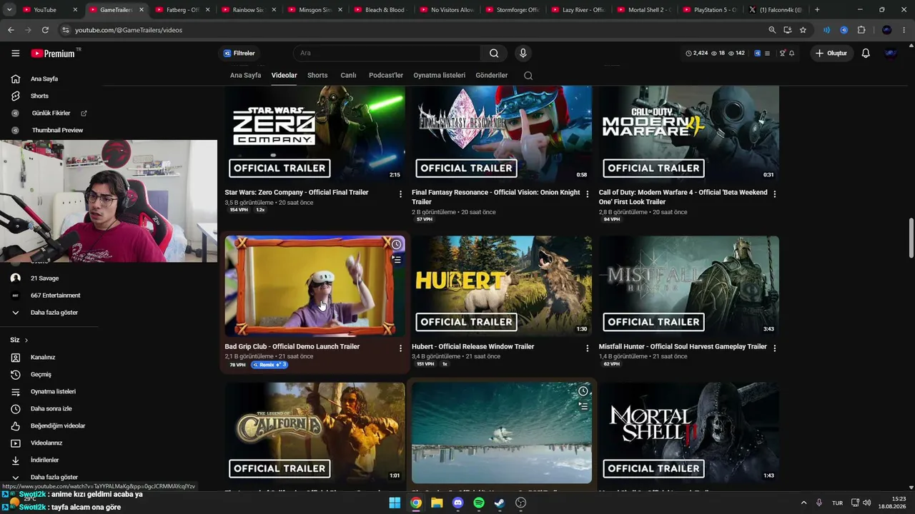915x514 pixels.
Task: Open Günlük Fikirler sidebar link
Action: (x=51, y=114)
